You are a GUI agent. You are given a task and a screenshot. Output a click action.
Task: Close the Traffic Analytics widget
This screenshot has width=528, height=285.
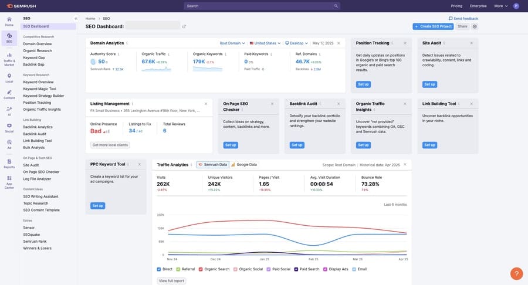click(x=405, y=165)
